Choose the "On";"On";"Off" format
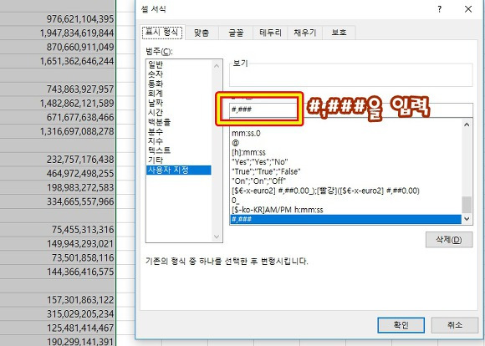 (346, 181)
